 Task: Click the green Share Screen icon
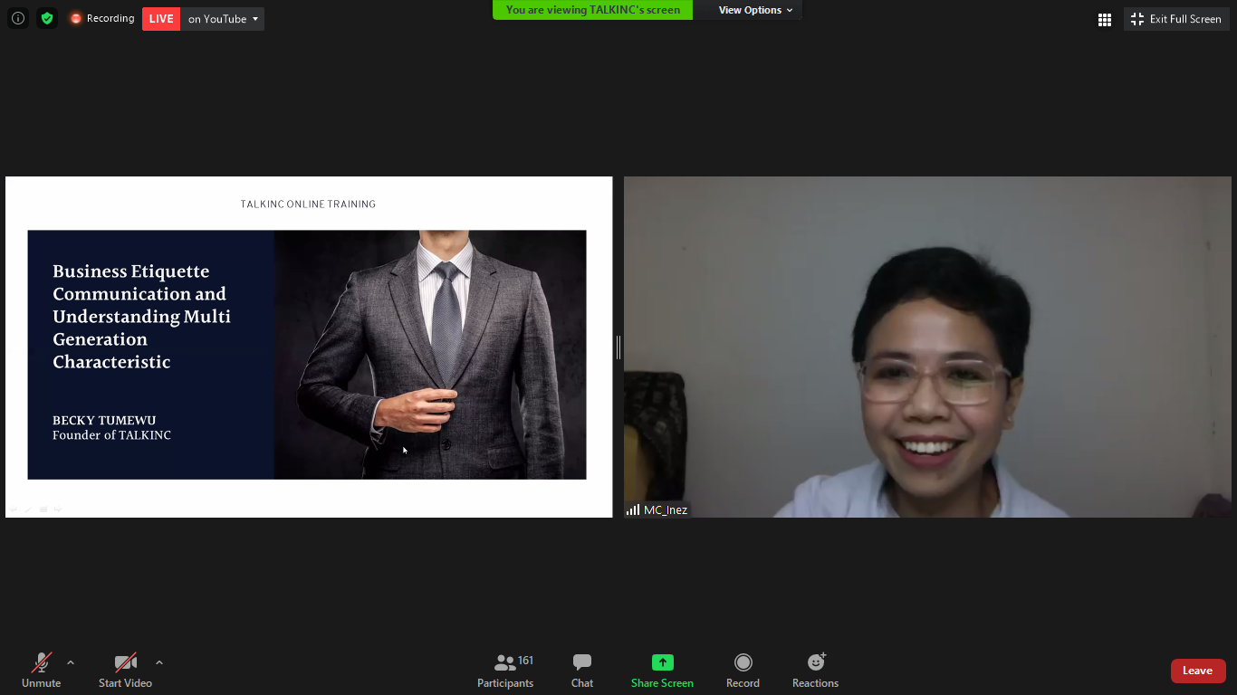click(x=662, y=662)
